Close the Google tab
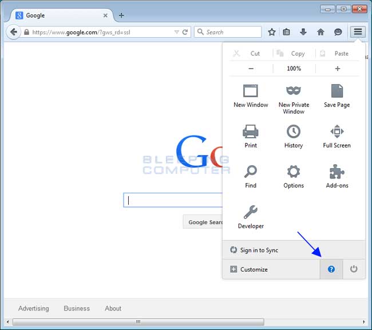372x330 pixels. (x=105, y=15)
